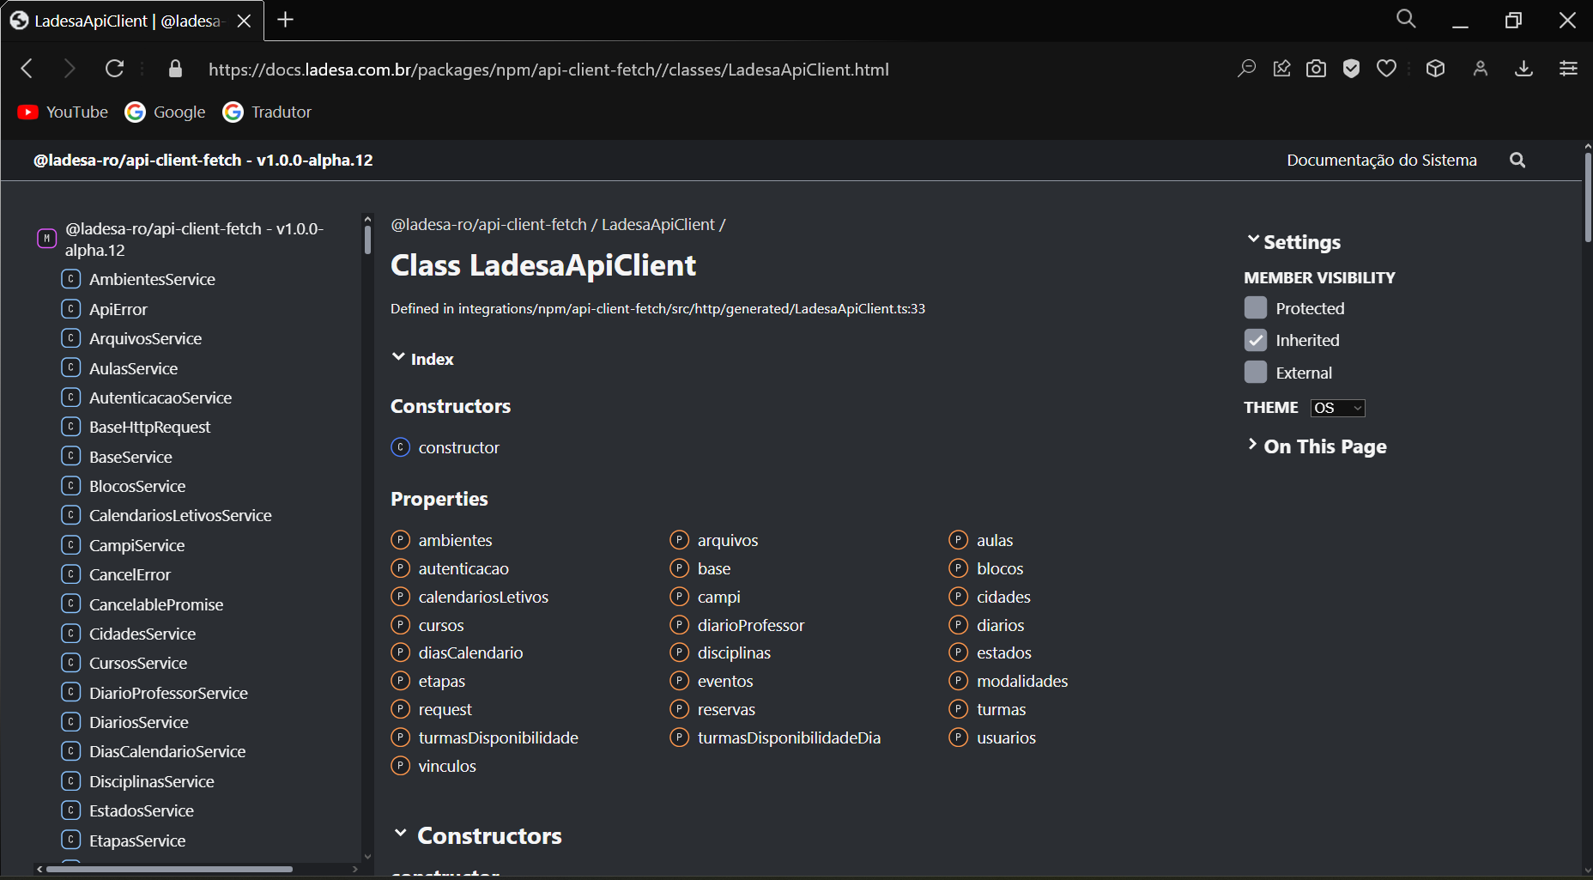Uncheck the Inherited visibility checkbox
Image resolution: width=1593 pixels, height=880 pixels.
[x=1256, y=340]
